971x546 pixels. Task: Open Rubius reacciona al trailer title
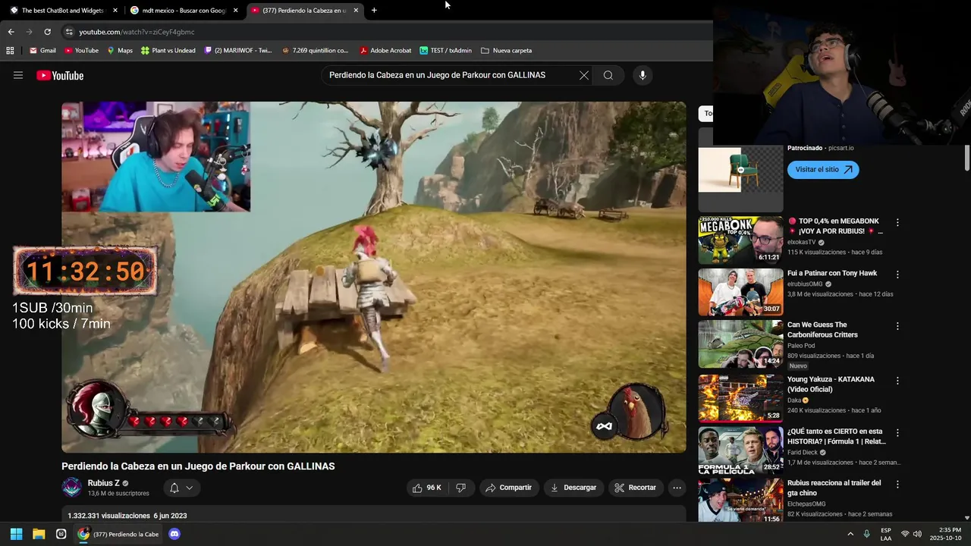[834, 488]
